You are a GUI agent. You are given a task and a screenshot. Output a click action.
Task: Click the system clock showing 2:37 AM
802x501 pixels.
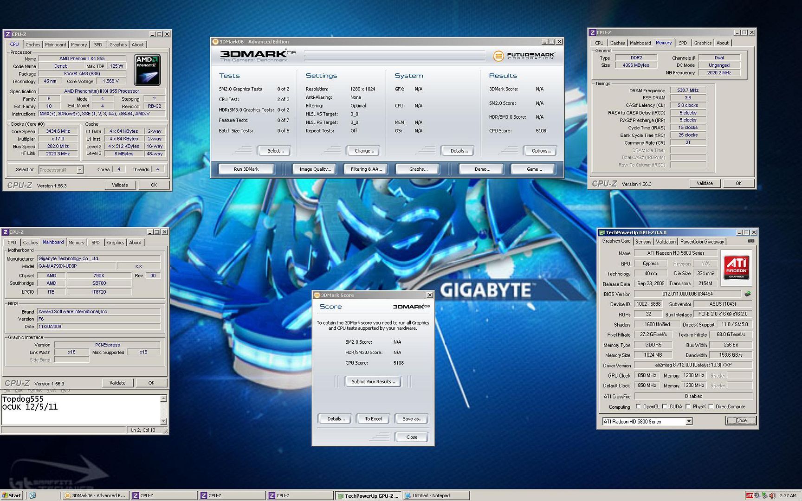[788, 495]
